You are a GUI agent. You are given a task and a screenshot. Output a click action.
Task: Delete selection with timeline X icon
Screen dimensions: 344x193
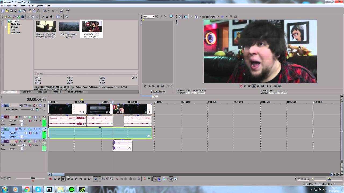(117, 179)
